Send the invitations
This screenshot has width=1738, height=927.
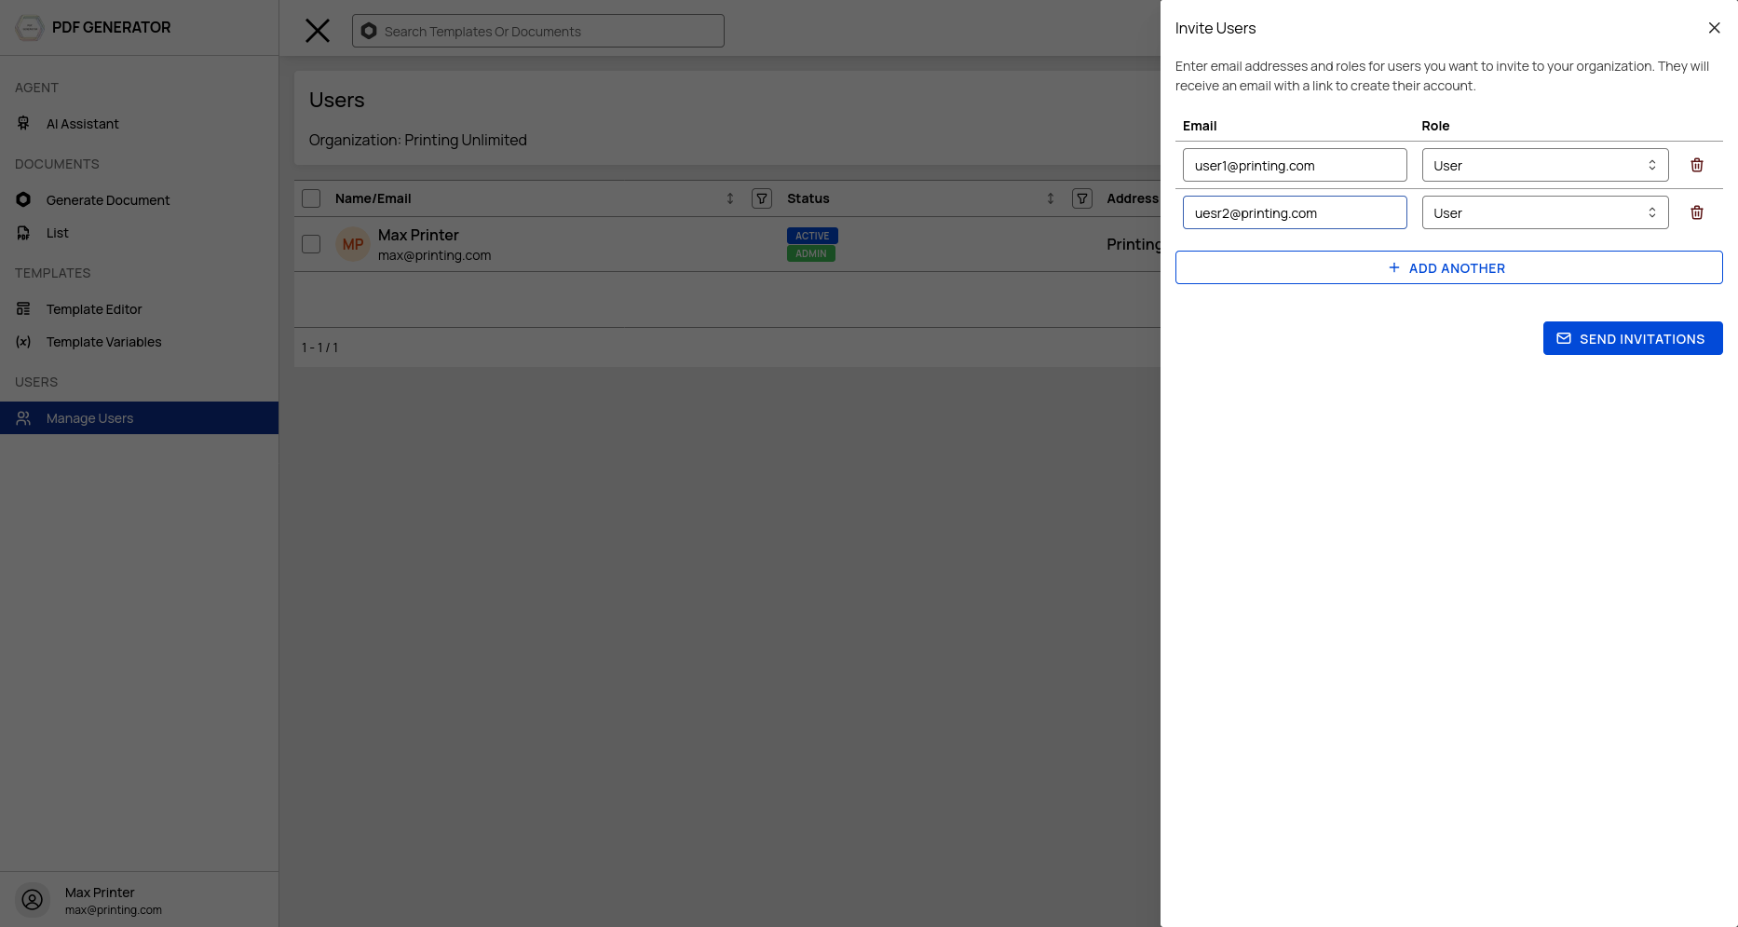click(1633, 338)
